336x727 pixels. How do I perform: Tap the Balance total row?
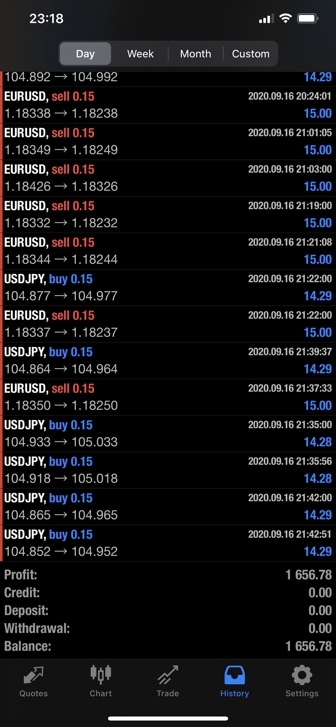tap(168, 646)
